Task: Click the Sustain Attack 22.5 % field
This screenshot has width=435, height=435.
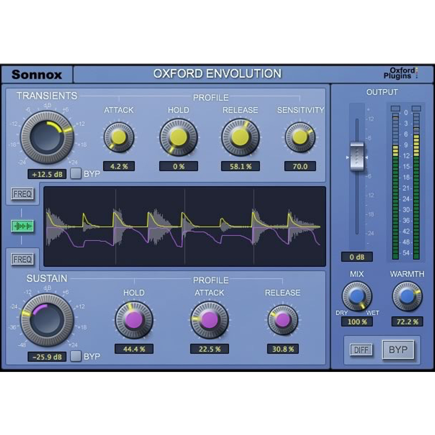Action: 210,349
